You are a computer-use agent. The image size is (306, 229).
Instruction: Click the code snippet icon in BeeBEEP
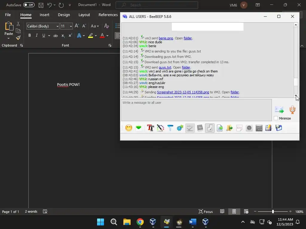(x=239, y=128)
